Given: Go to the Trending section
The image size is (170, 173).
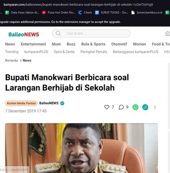Looking at the screenshot, I should click(12, 52).
